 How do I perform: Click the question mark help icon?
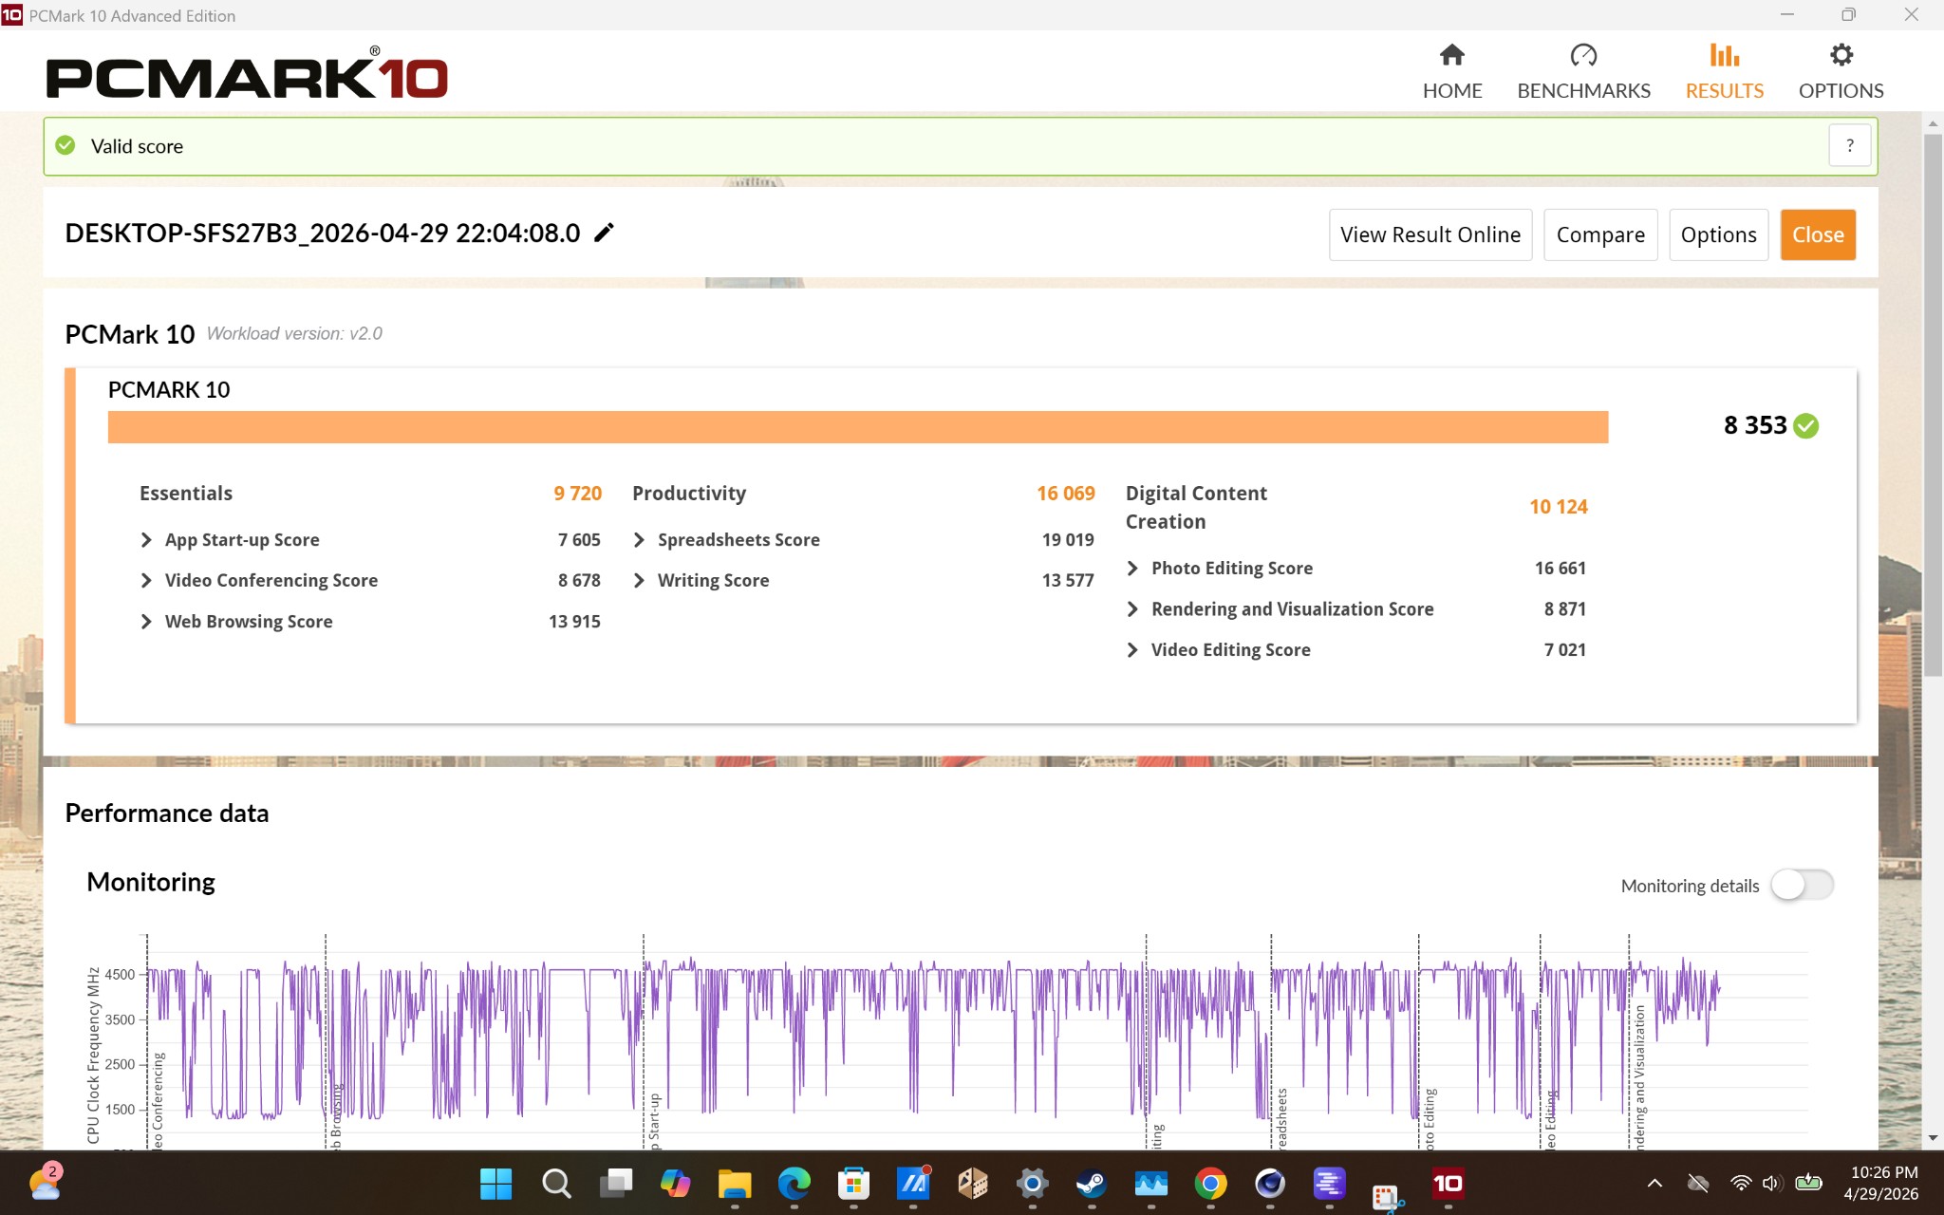click(x=1849, y=146)
